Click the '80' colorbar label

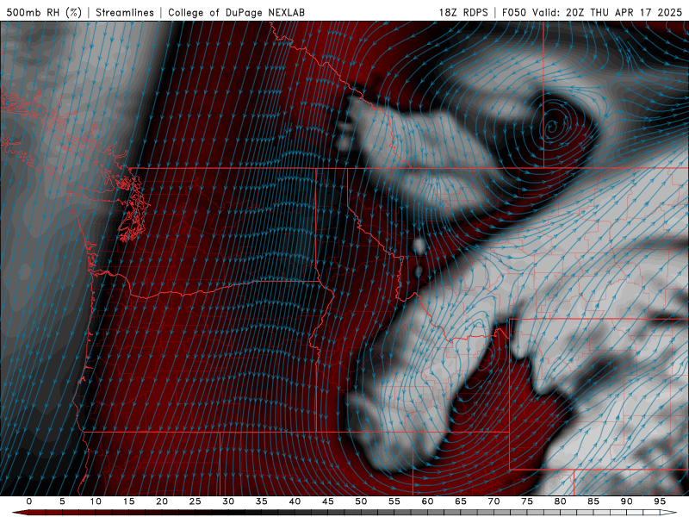click(561, 501)
